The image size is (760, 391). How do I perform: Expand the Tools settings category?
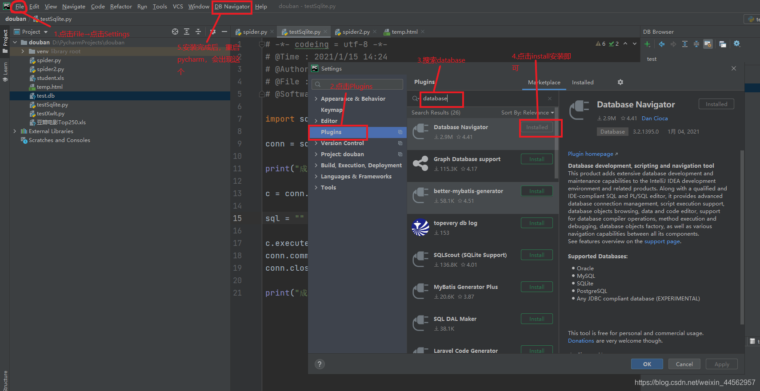[x=316, y=187]
